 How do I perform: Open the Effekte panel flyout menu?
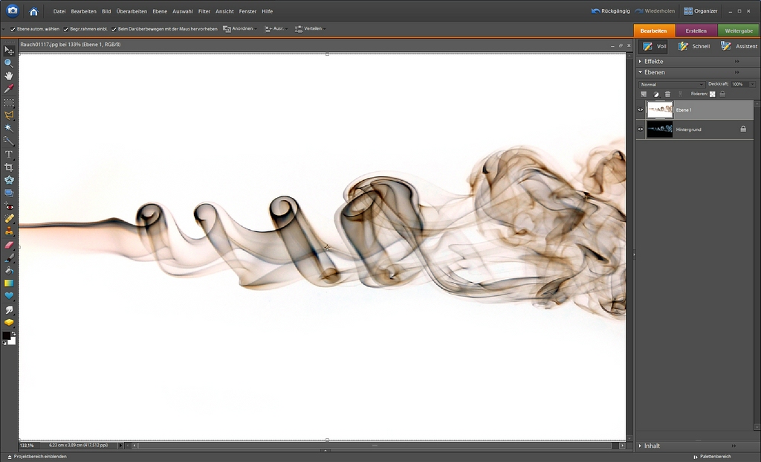click(736, 61)
